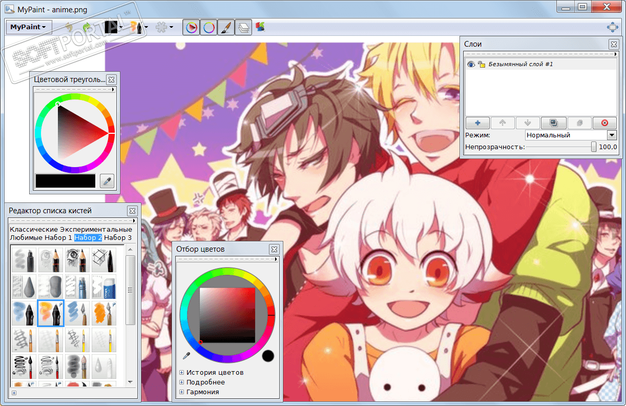
Task: Hide Безымянный слой #1 with eye icon
Action: pyautogui.click(x=471, y=64)
